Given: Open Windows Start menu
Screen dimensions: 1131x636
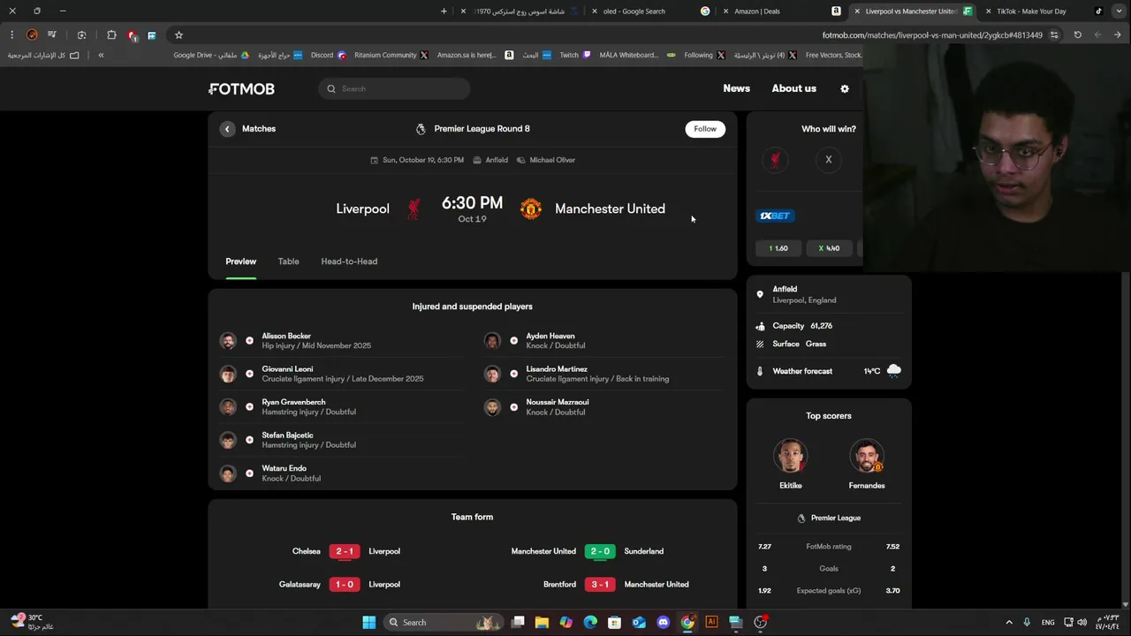Looking at the screenshot, I should 368,623.
